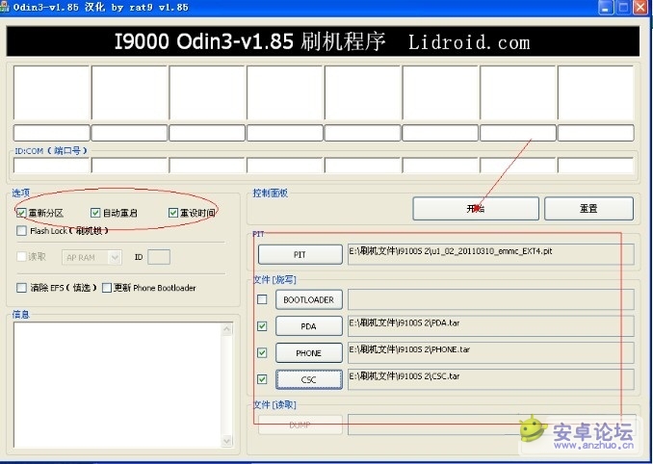
Task: Click the BOOTLOADER browse button
Action: tap(309, 299)
